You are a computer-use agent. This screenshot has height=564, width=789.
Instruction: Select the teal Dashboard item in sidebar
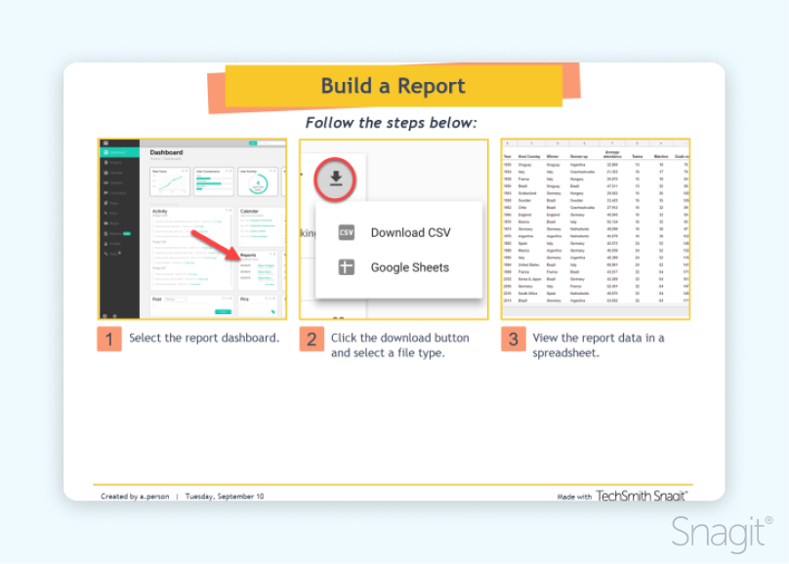click(x=120, y=152)
